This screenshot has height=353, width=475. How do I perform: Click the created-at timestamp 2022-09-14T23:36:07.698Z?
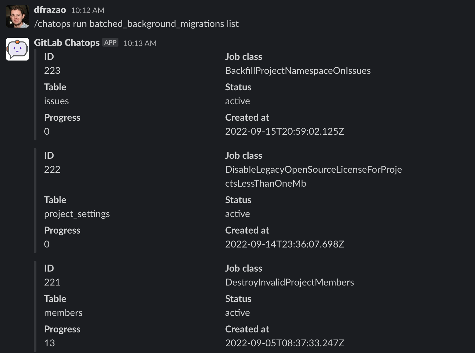(x=284, y=244)
